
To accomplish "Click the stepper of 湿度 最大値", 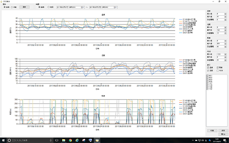I will pyautogui.click(x=225, y=30).
